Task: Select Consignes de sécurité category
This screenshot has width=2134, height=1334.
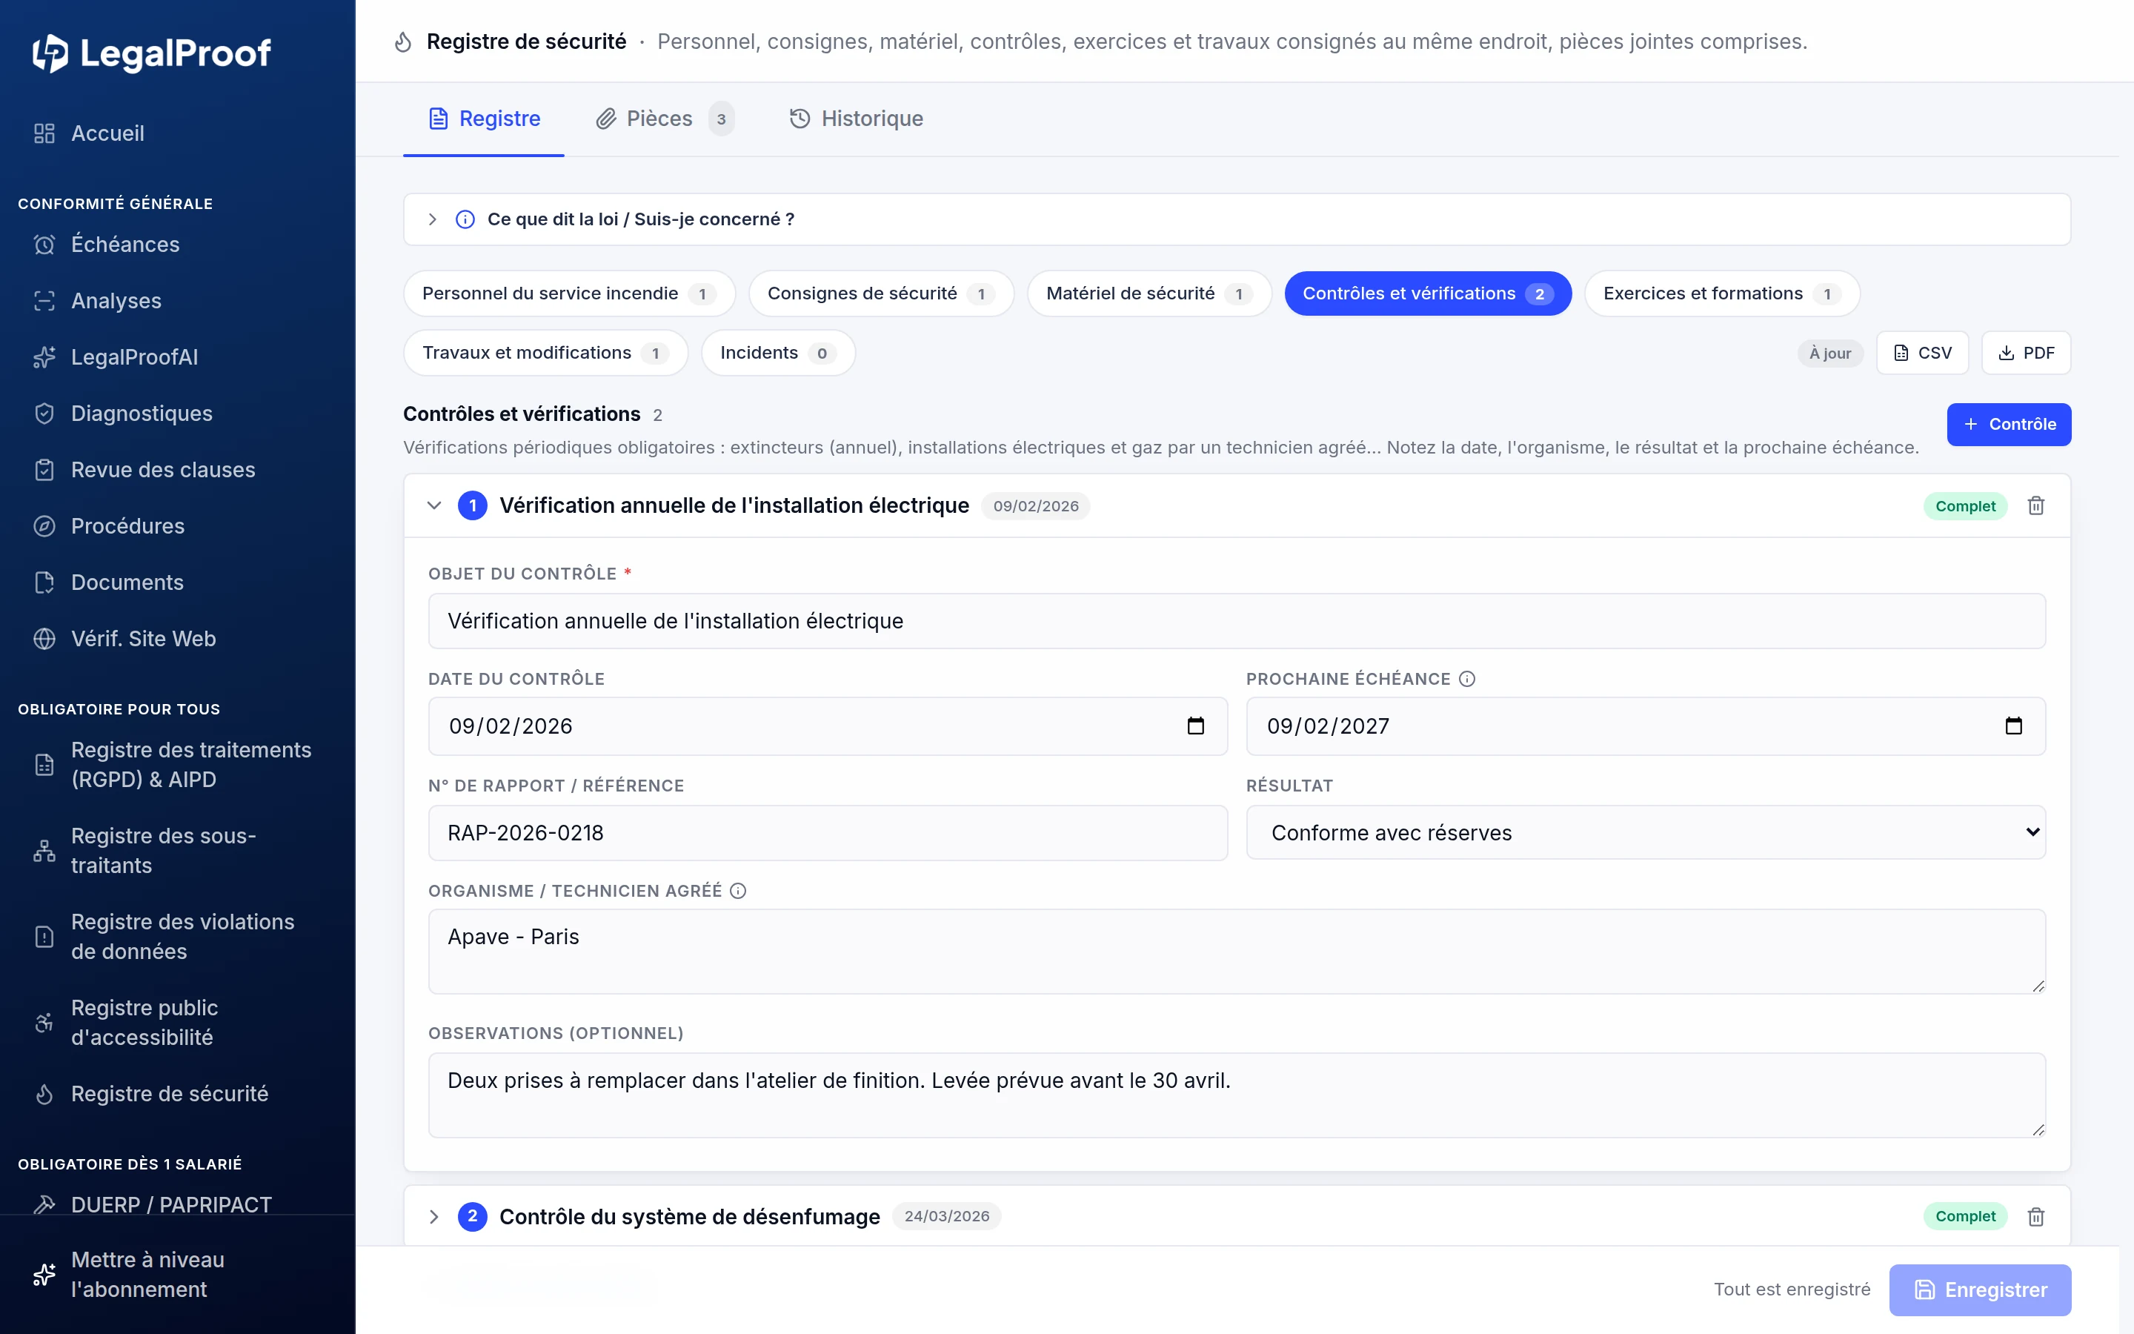Action: coord(881,293)
